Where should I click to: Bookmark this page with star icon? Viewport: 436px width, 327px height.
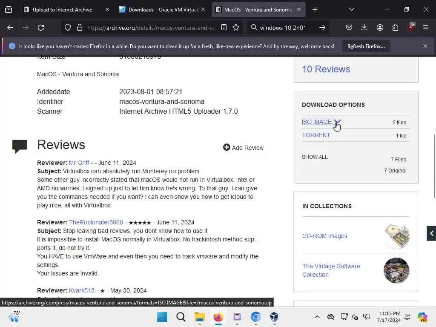236,28
